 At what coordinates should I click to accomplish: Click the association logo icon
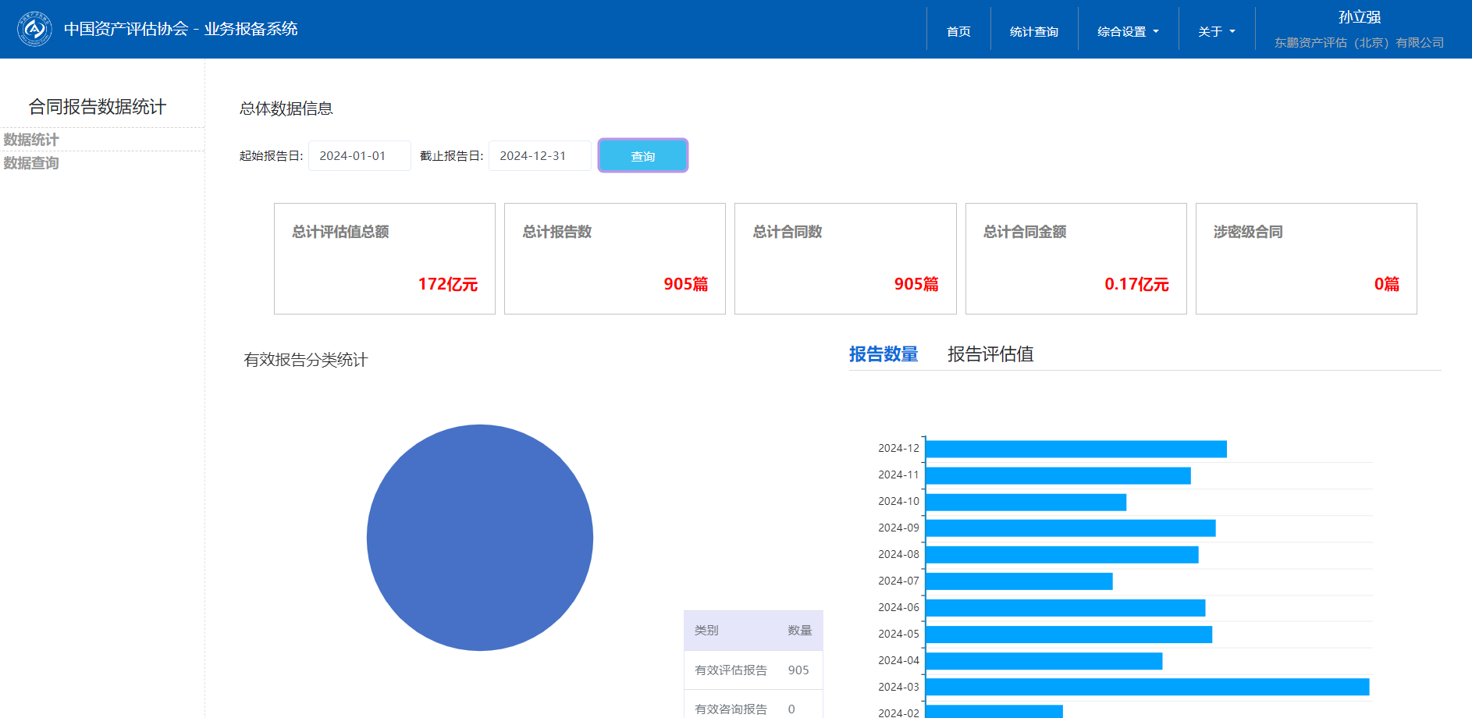coord(34,29)
